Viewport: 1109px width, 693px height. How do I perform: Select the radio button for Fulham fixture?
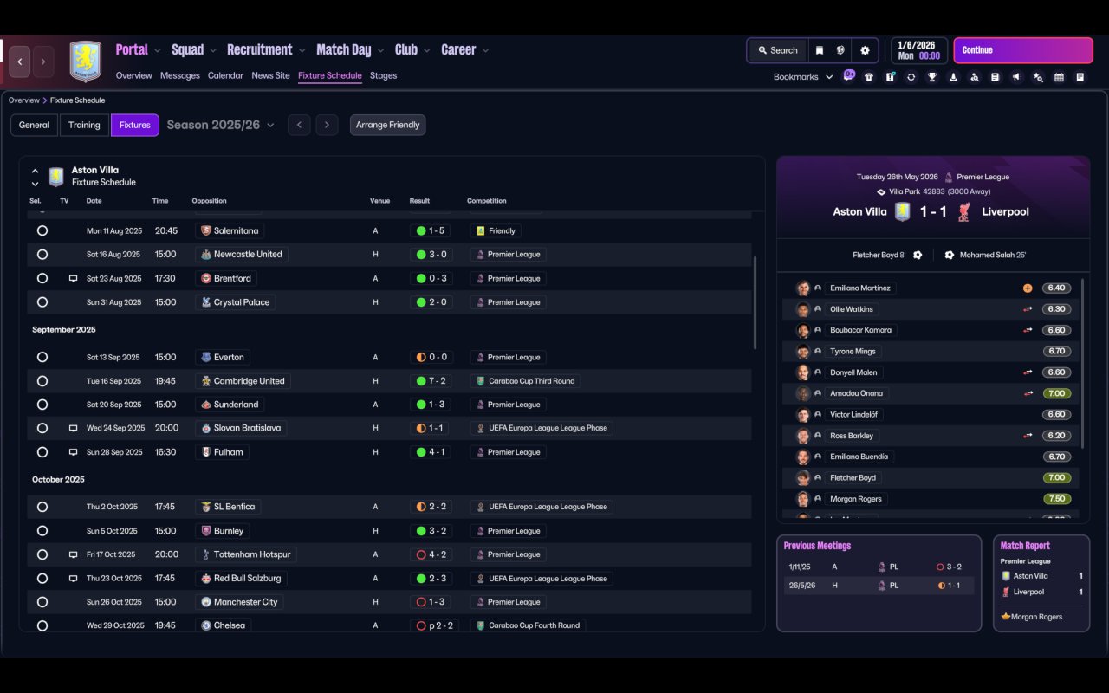42,452
